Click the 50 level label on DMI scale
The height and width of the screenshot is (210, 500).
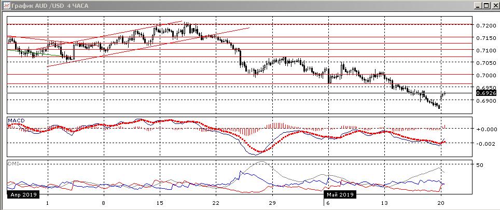pos(480,165)
